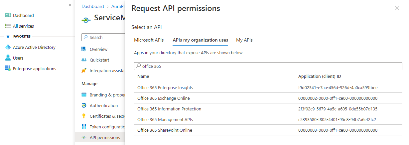Click the Favorites star icon
The height and width of the screenshot is (145, 409).
(x=8, y=37)
